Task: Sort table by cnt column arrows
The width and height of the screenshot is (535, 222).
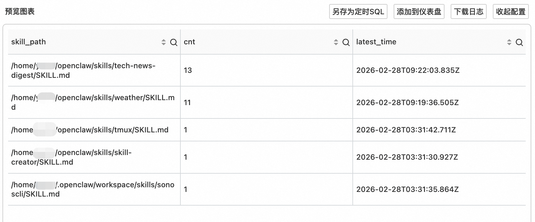Action: point(336,42)
